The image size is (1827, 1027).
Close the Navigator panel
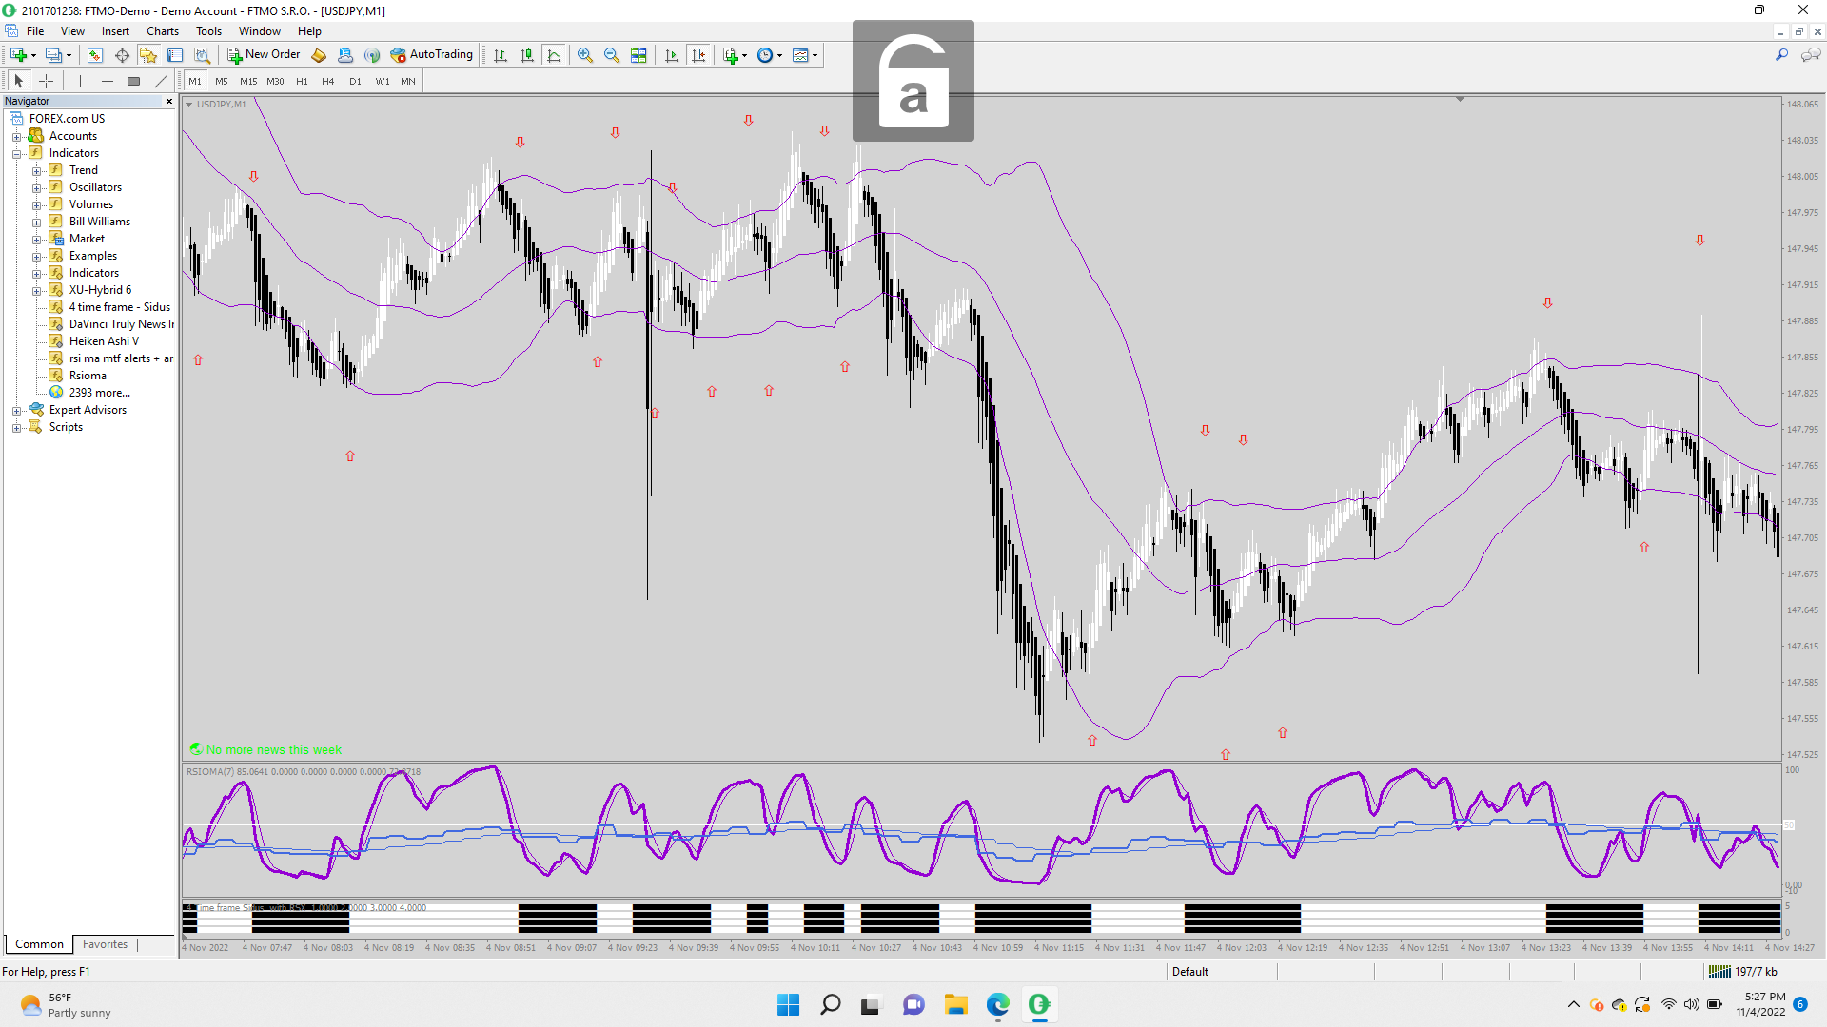pos(169,101)
